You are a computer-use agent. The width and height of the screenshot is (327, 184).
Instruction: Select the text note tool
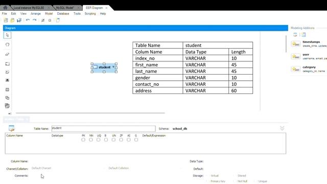[x=7, y=72]
